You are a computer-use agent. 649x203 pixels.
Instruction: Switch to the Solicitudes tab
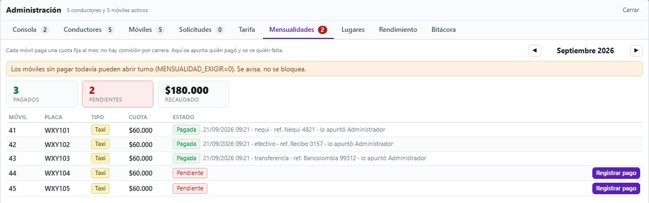(201, 30)
